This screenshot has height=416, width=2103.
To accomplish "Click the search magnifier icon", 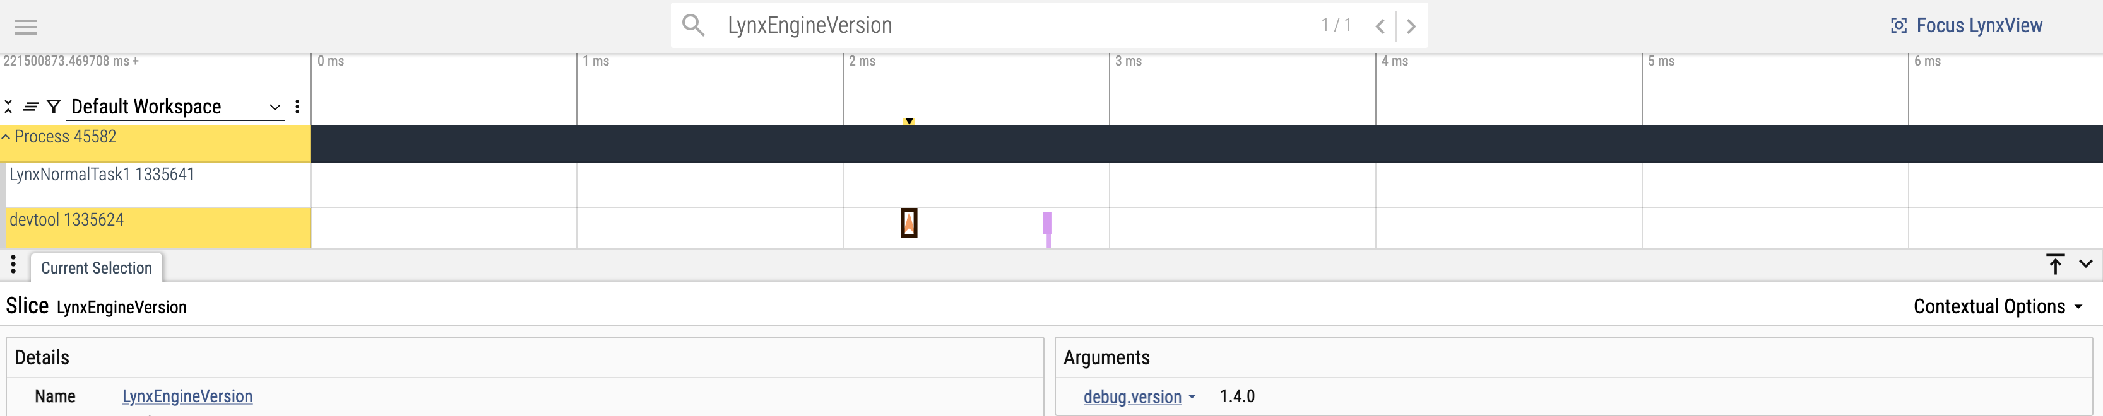I will click(x=693, y=25).
